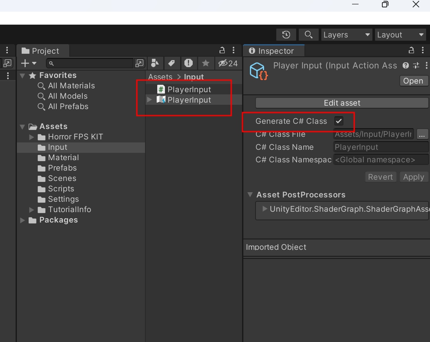Select the Scripts folder
This screenshot has width=430, height=342.
pos(61,189)
